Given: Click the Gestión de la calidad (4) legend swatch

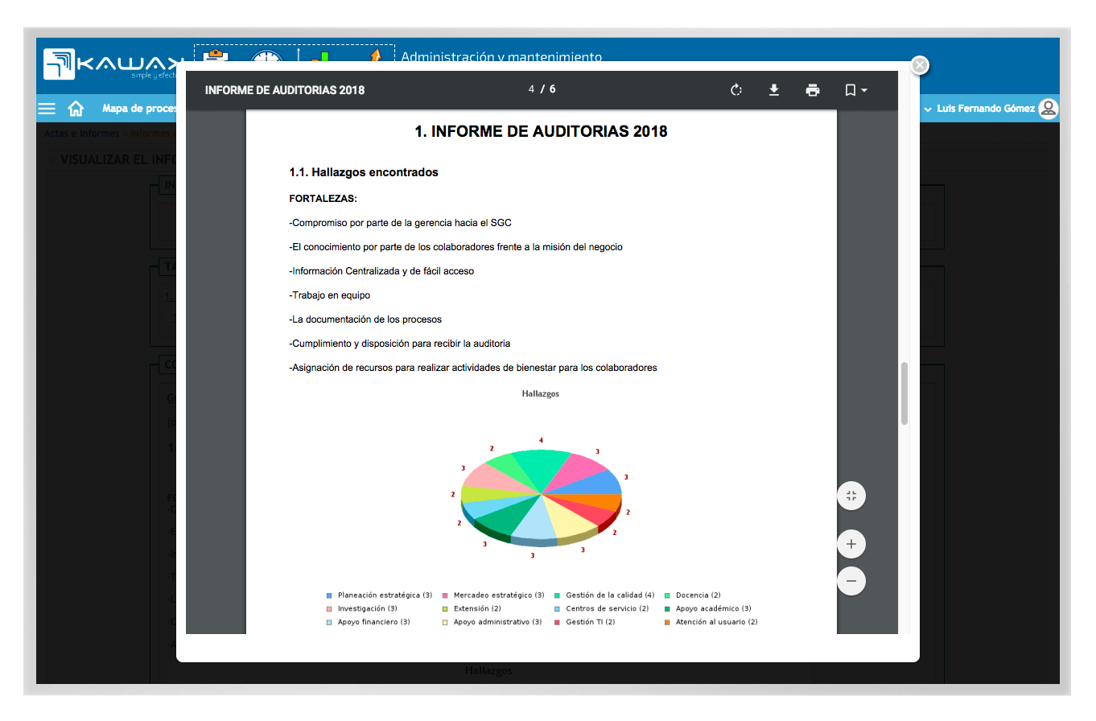Looking at the screenshot, I should pos(558,595).
